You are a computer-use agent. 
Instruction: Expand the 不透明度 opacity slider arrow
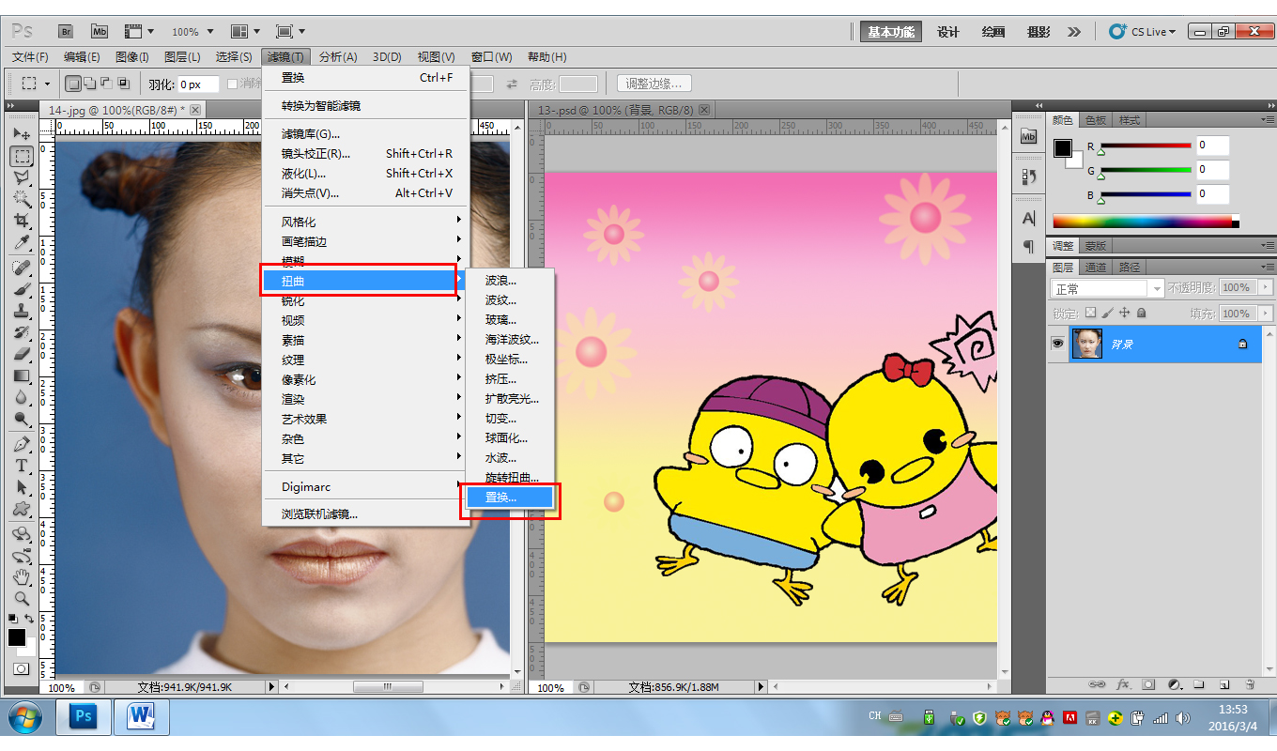(x=1266, y=288)
